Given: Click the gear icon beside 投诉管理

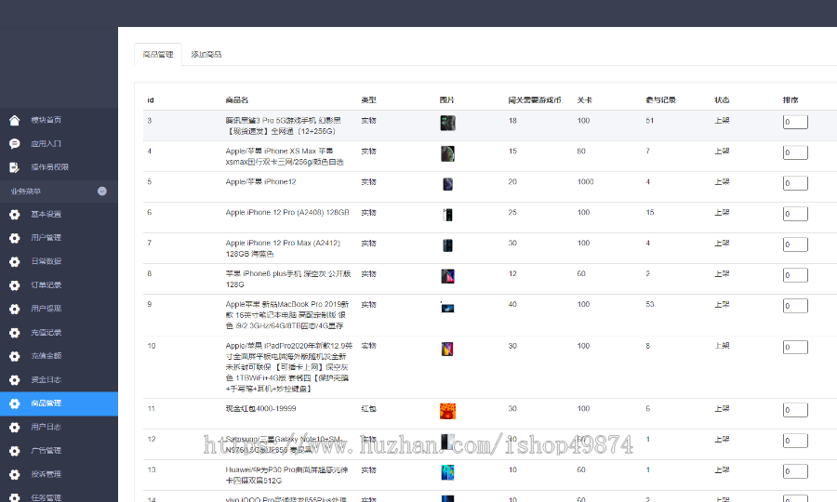Looking at the screenshot, I should (x=14, y=474).
